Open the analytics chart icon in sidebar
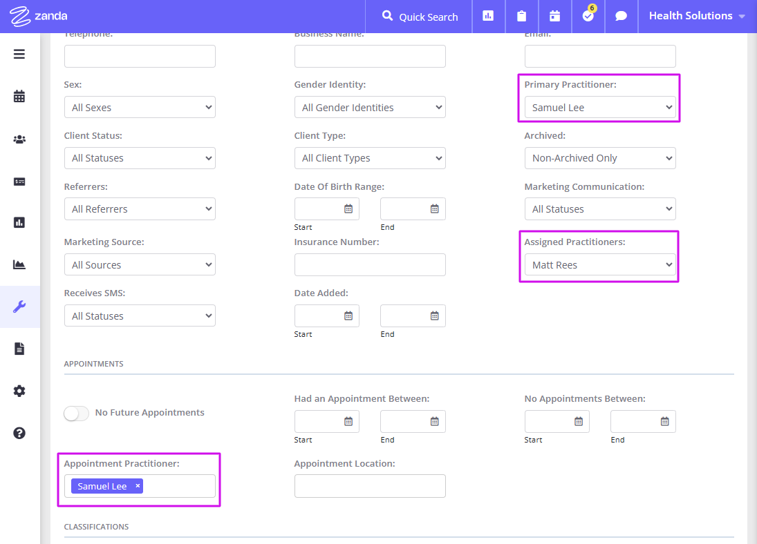 19,264
